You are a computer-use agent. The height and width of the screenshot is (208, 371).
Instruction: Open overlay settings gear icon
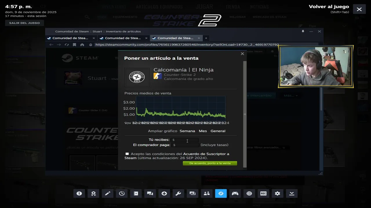[277, 194]
